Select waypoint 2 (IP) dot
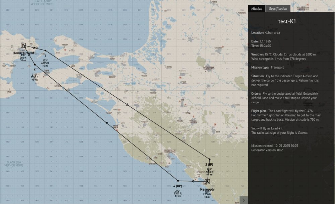Image resolution: width=335 pixels, height=204 pixels. pyautogui.click(x=209, y=159)
